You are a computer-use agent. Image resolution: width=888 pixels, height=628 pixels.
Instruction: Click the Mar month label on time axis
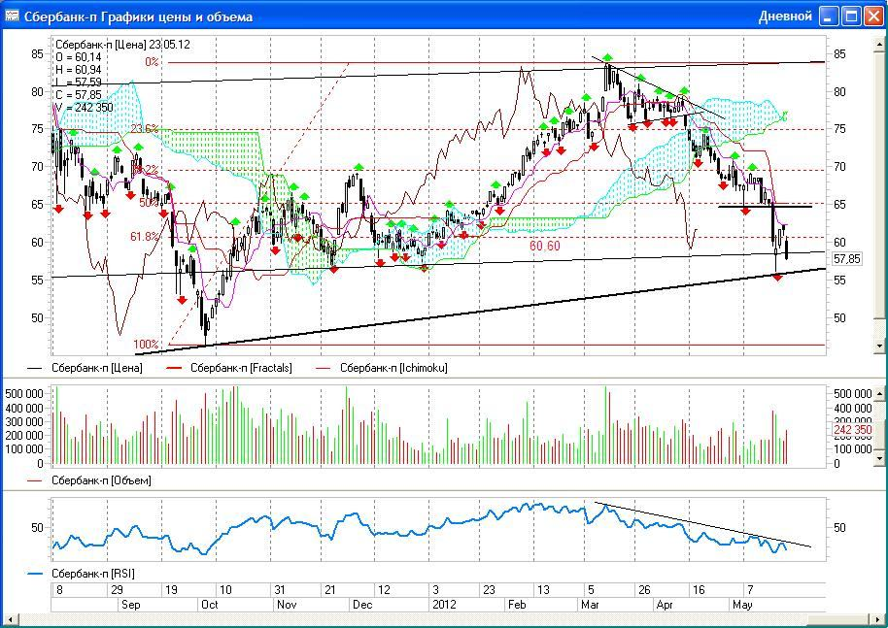pos(590,605)
